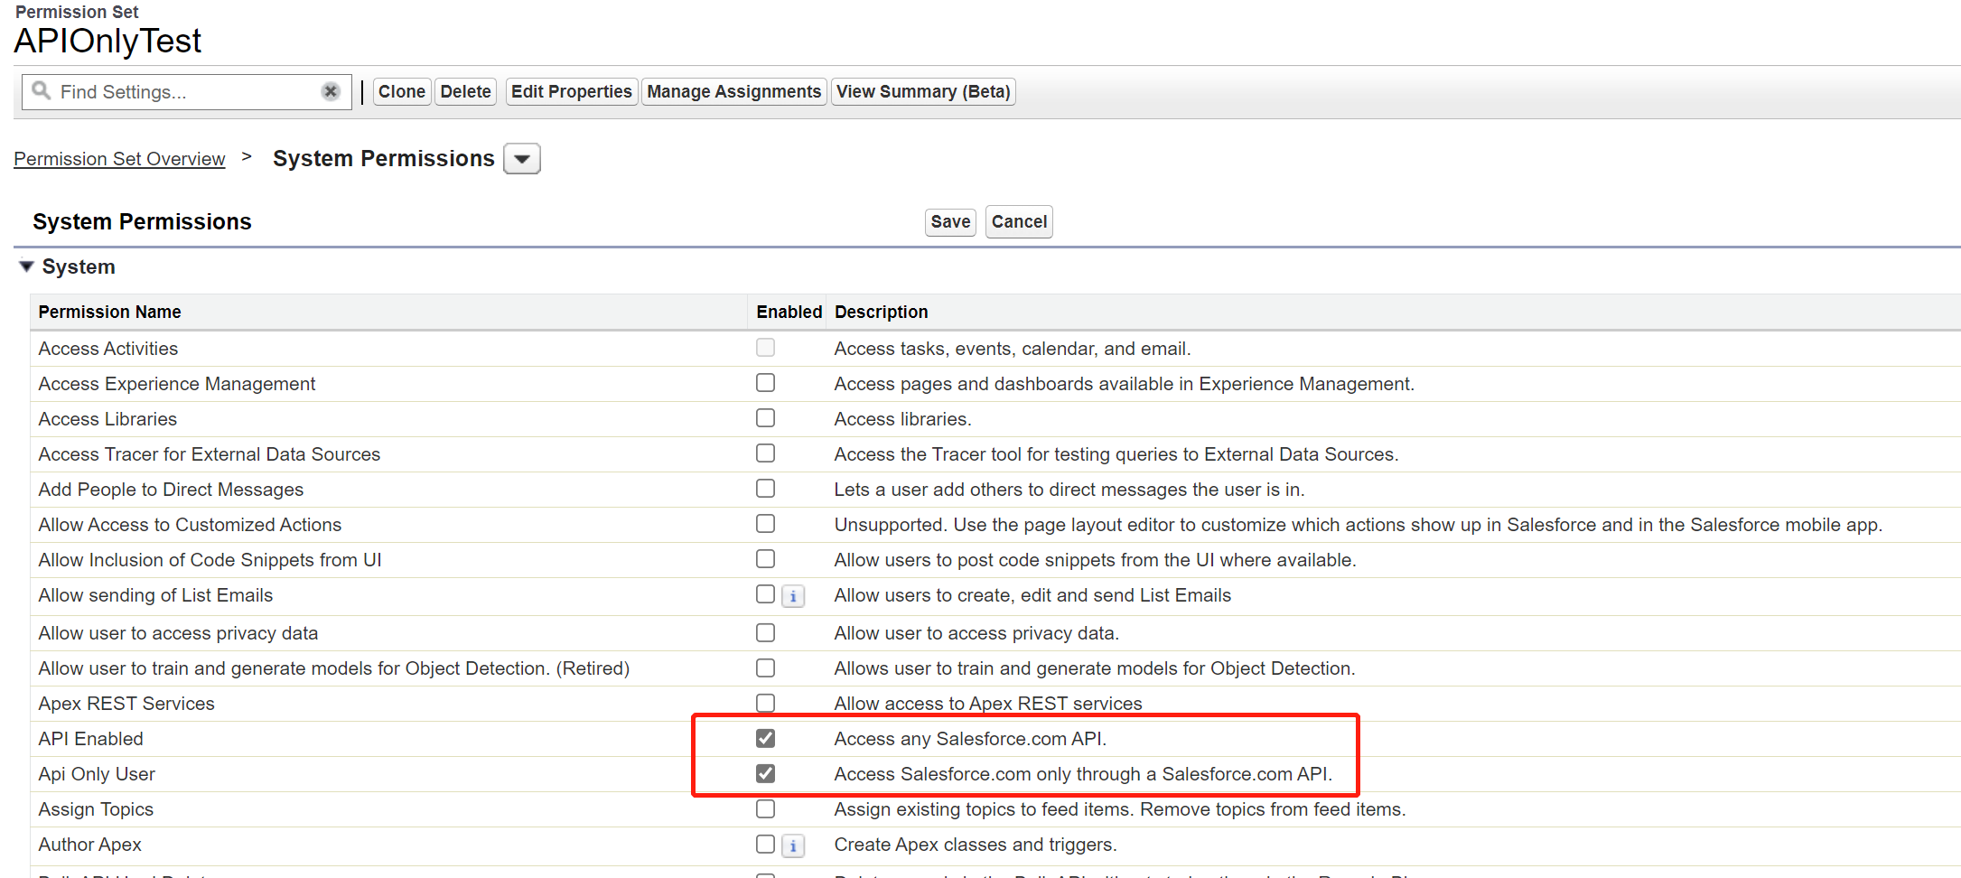
Task: Open Edit Properties
Action: [x=572, y=91]
